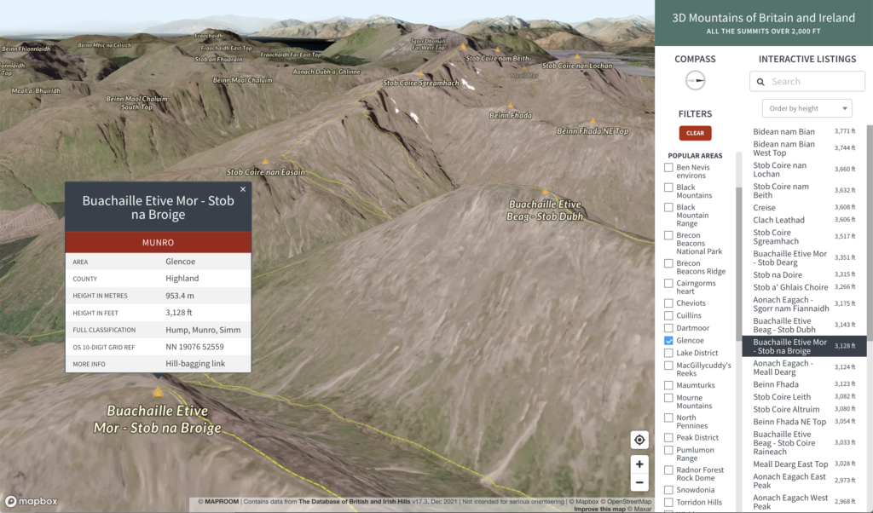Click the magnifying glass search icon

click(760, 81)
